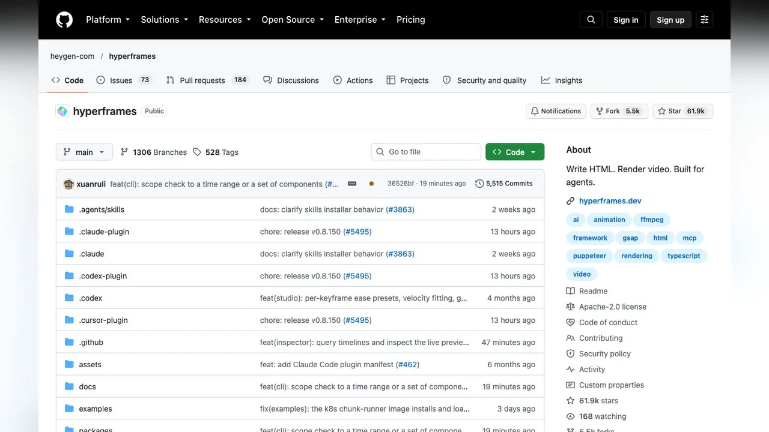769x432 pixels.
Task: Open the examples folder
Action: [x=96, y=409]
